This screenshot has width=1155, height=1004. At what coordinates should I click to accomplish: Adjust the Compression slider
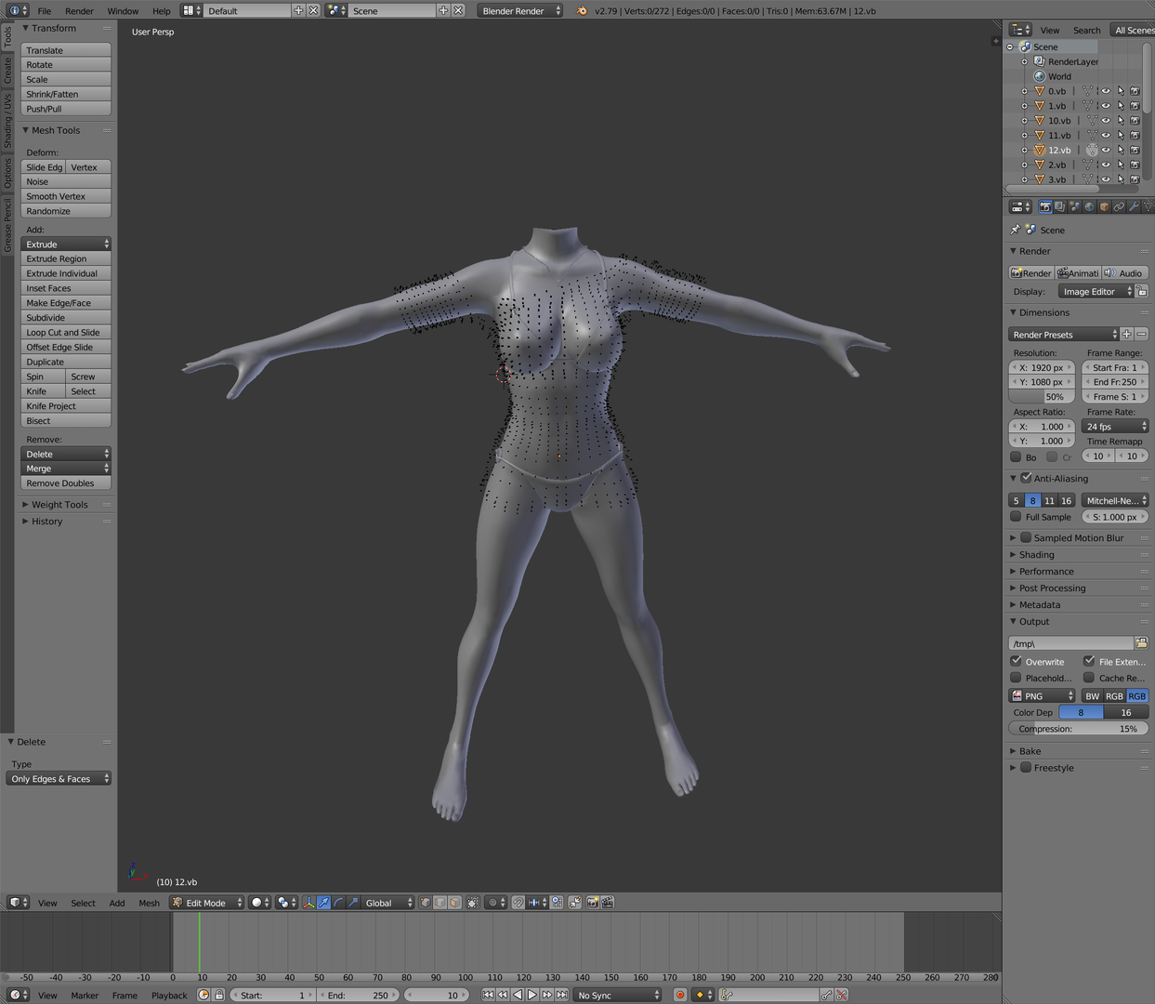click(1079, 729)
